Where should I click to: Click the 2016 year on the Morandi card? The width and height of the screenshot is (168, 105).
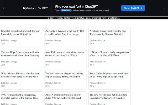tap(3, 44)
